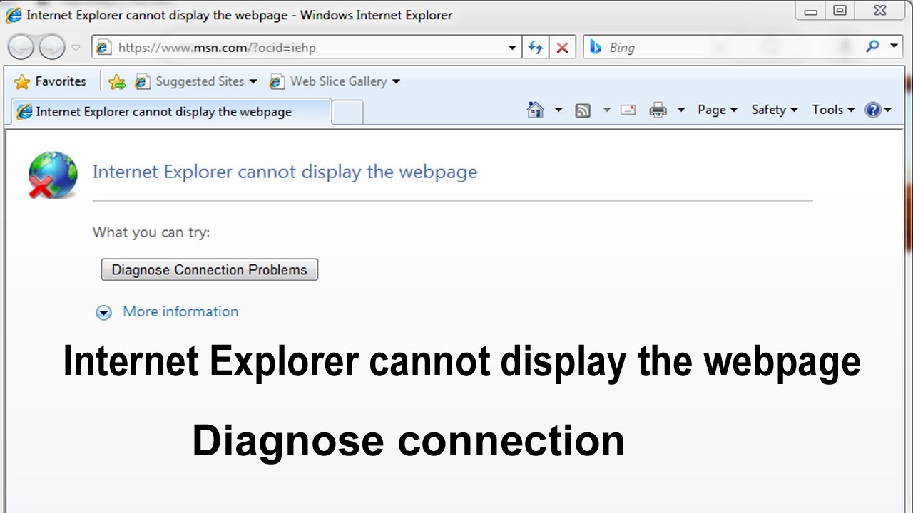Click the Forward navigation arrow
Image resolution: width=913 pixels, height=513 pixels.
click(x=52, y=48)
